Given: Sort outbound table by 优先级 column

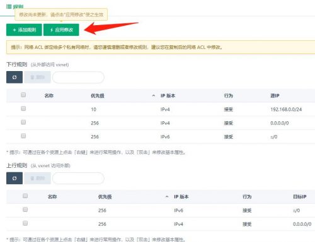Looking at the screenshot, I should (105, 197).
